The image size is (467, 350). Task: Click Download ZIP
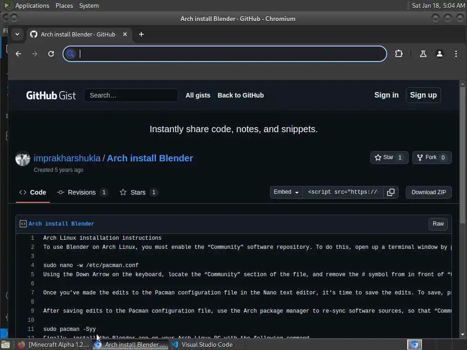point(429,192)
